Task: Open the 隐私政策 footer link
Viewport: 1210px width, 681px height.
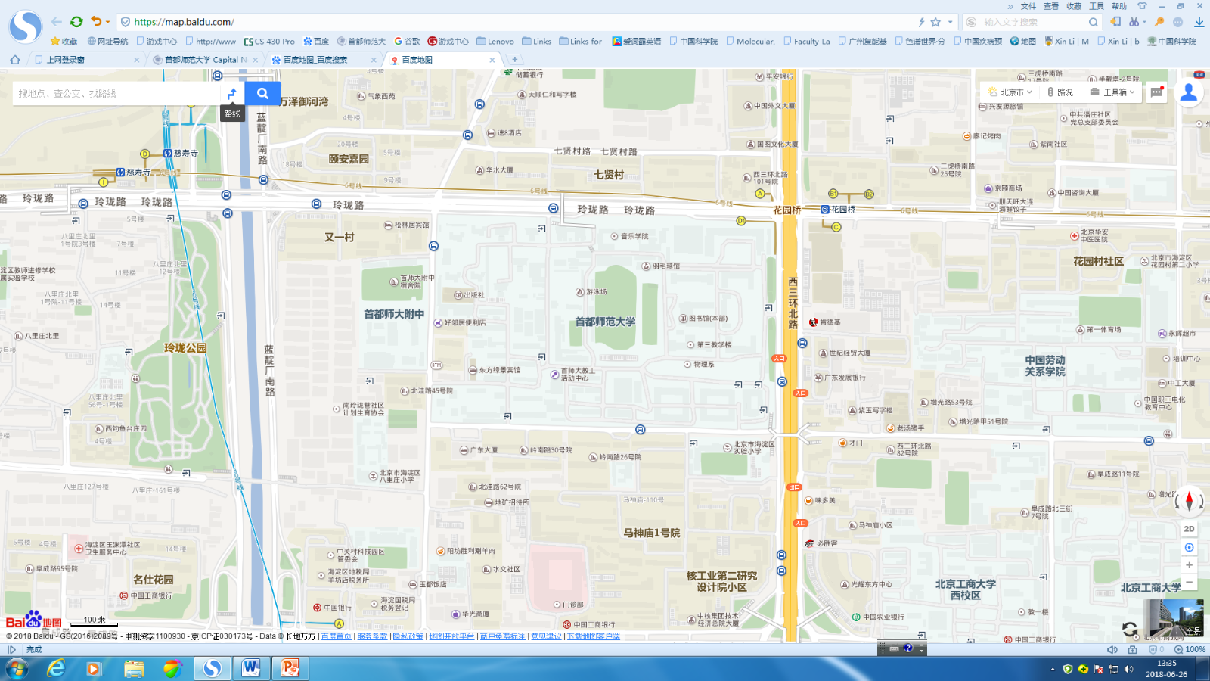Action: click(x=408, y=636)
